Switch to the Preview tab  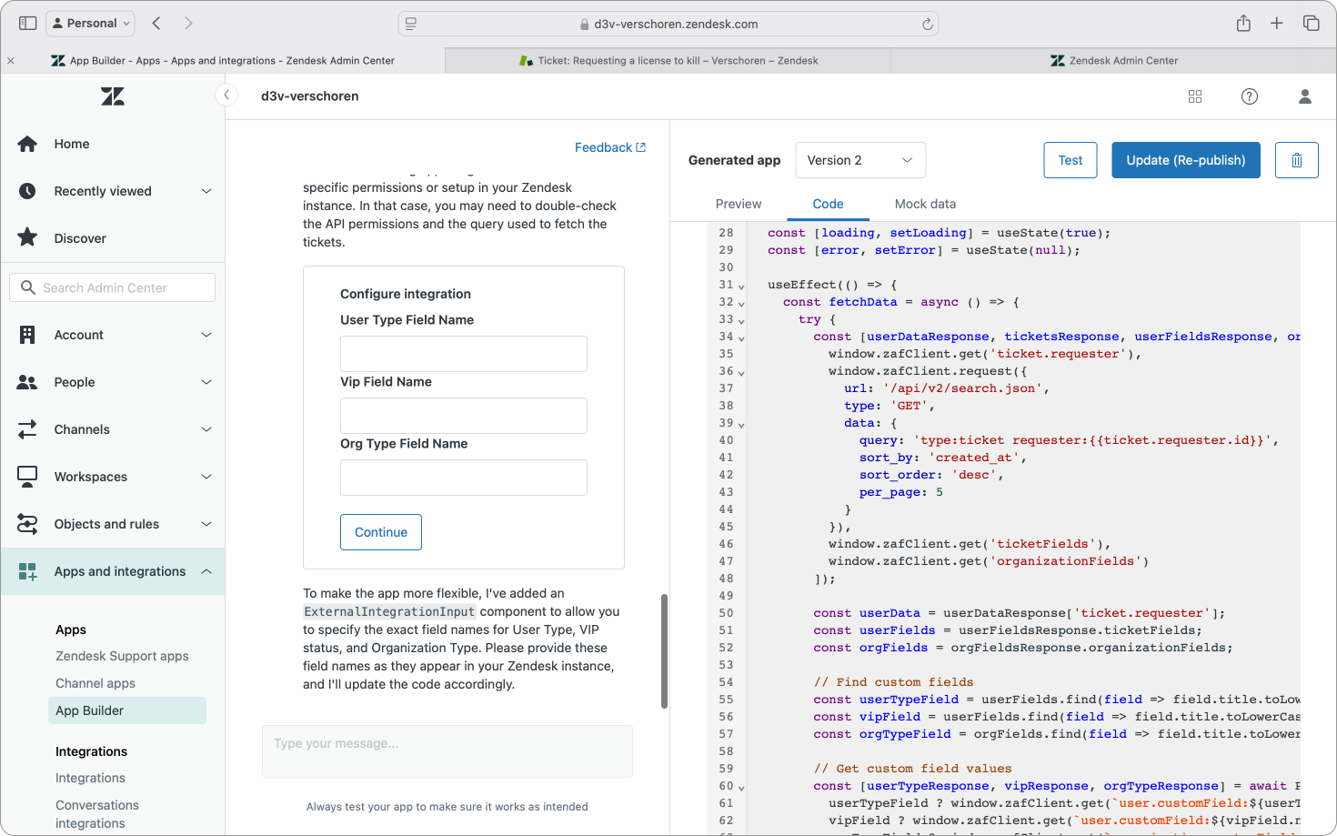point(739,204)
